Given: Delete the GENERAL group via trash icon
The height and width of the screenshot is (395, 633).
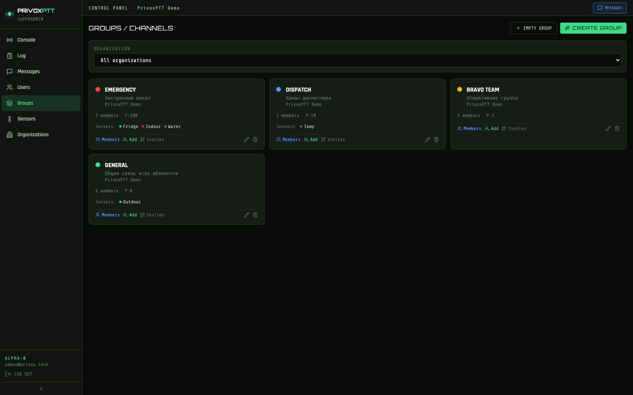Looking at the screenshot, I should coord(255,215).
